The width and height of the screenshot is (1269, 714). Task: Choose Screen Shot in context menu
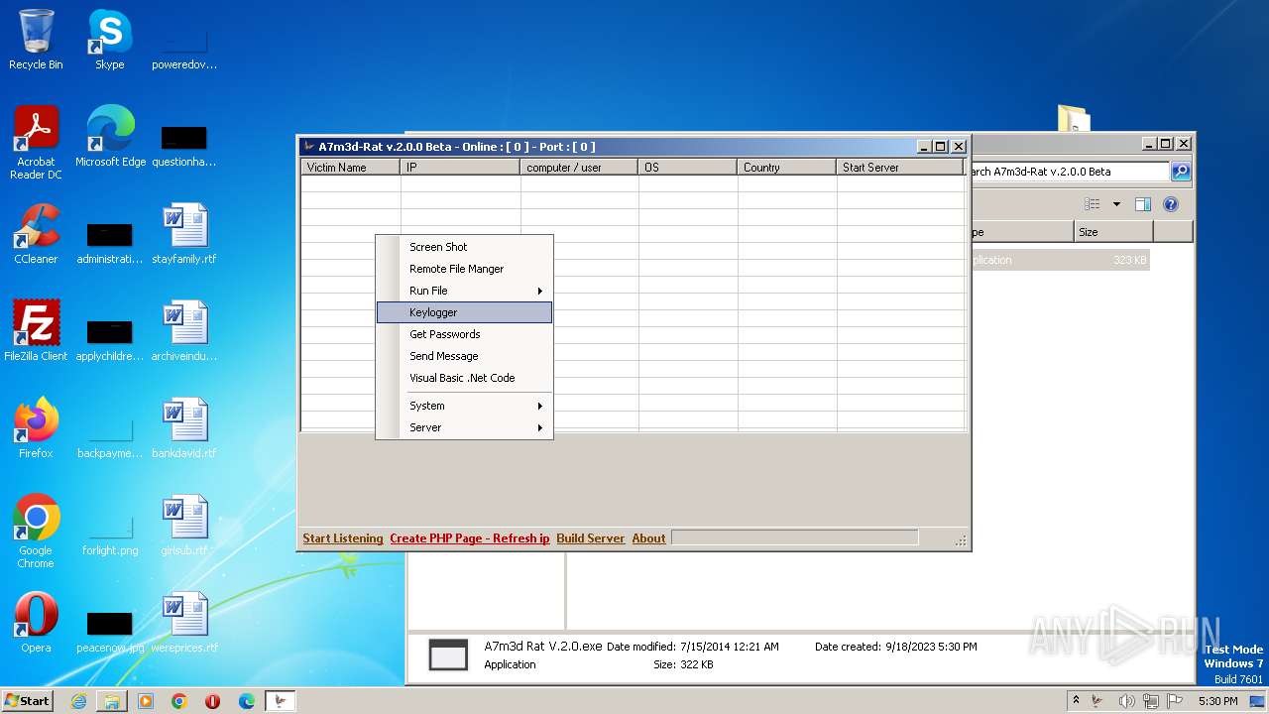click(x=464, y=247)
